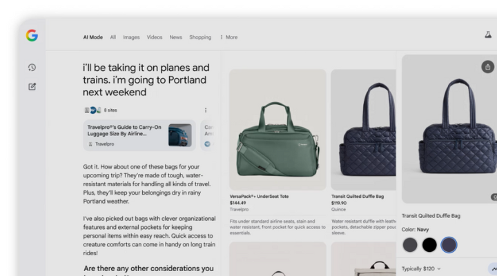Share the Transit Quilted Duffle Bag
497x276 pixels.
(488, 67)
